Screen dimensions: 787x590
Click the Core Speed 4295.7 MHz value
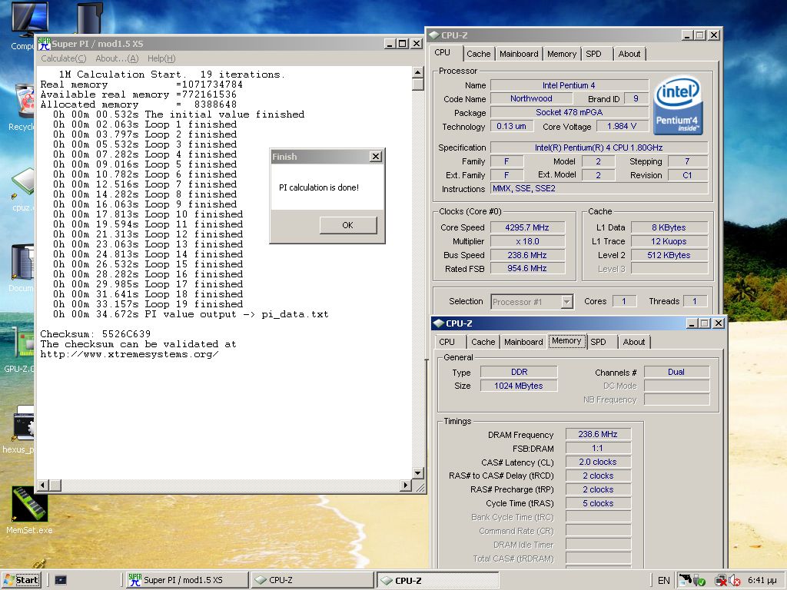point(527,227)
